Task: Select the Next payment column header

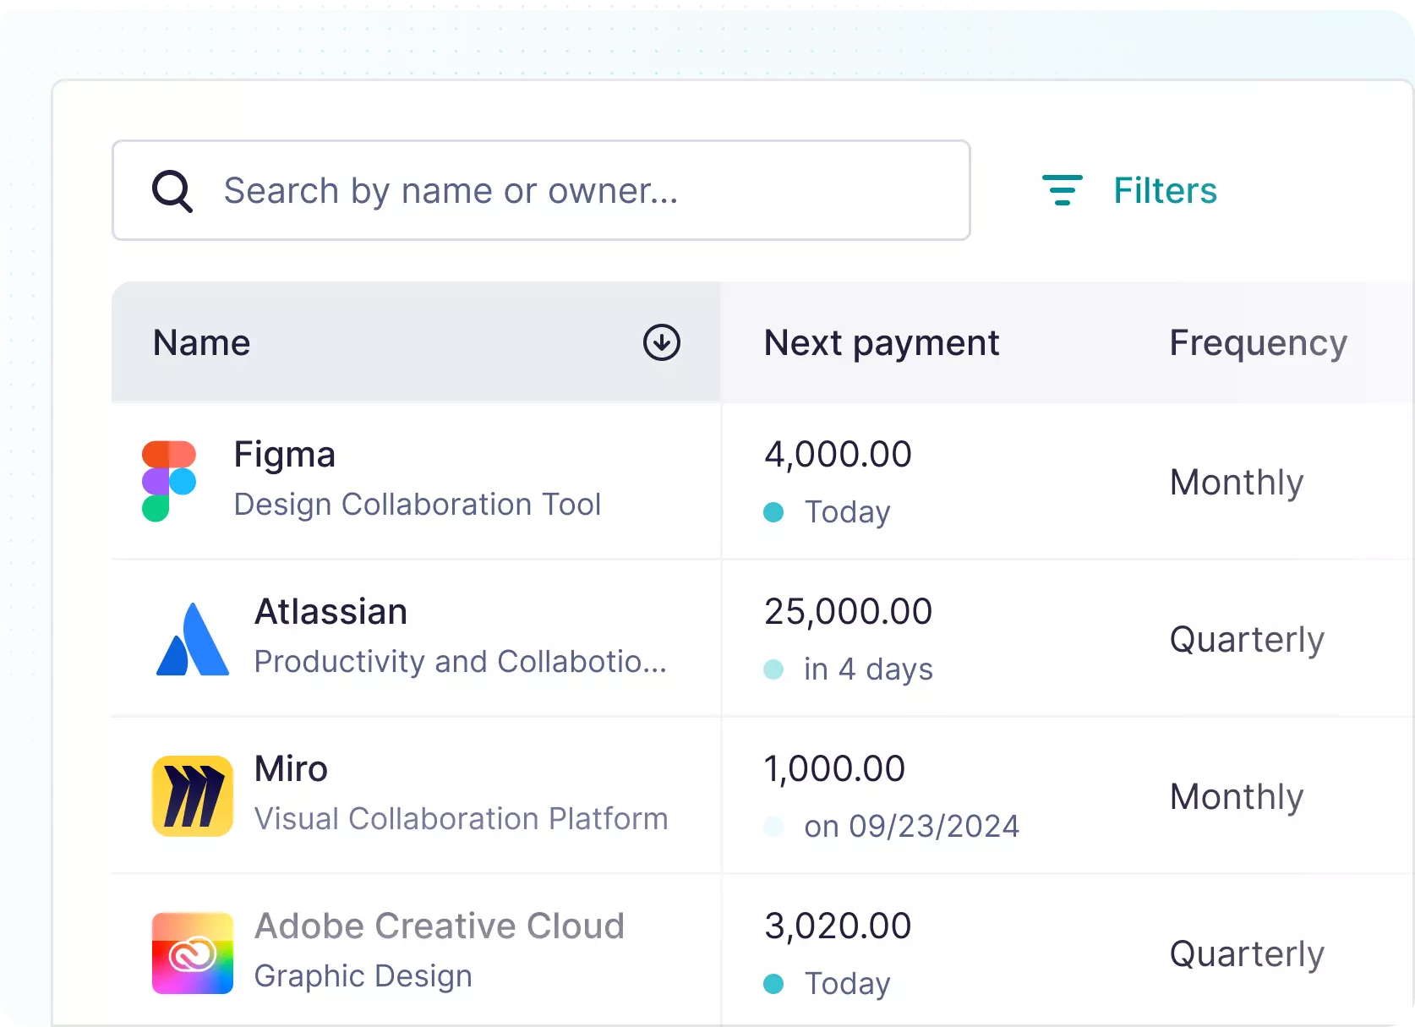Action: [882, 342]
